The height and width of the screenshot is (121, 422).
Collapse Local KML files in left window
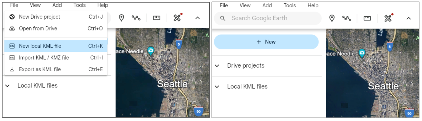(8, 86)
